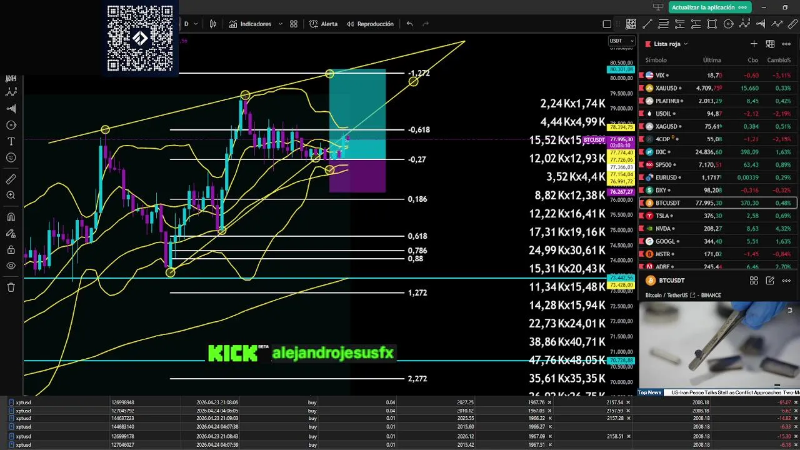
Task: Select the rectangle shape tool in top toolbar
Action: pyautogui.click(x=712, y=24)
